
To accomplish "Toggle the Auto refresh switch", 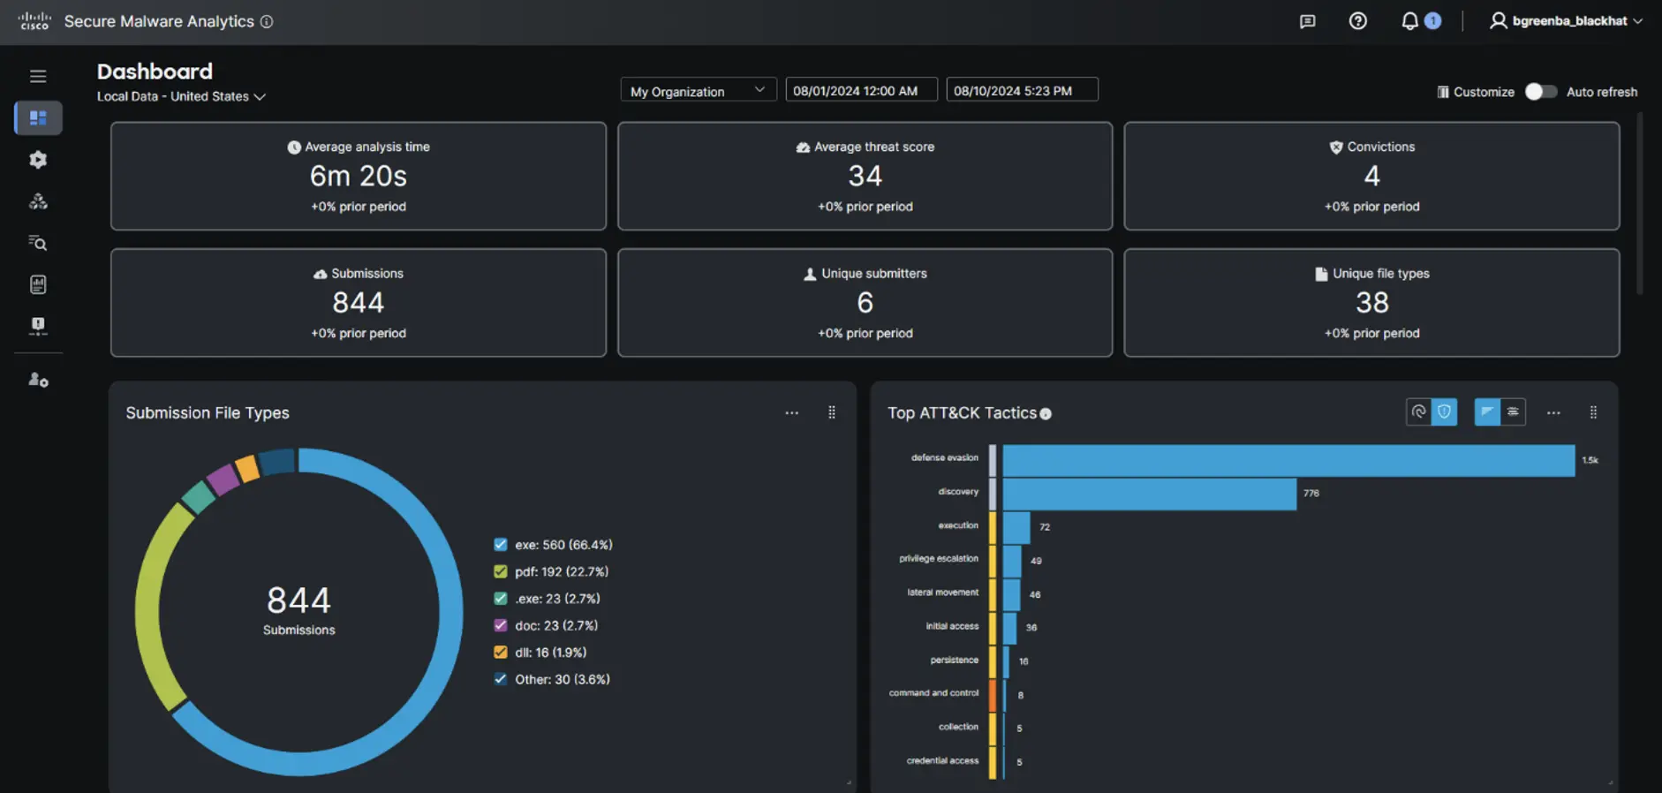I will tap(1540, 92).
